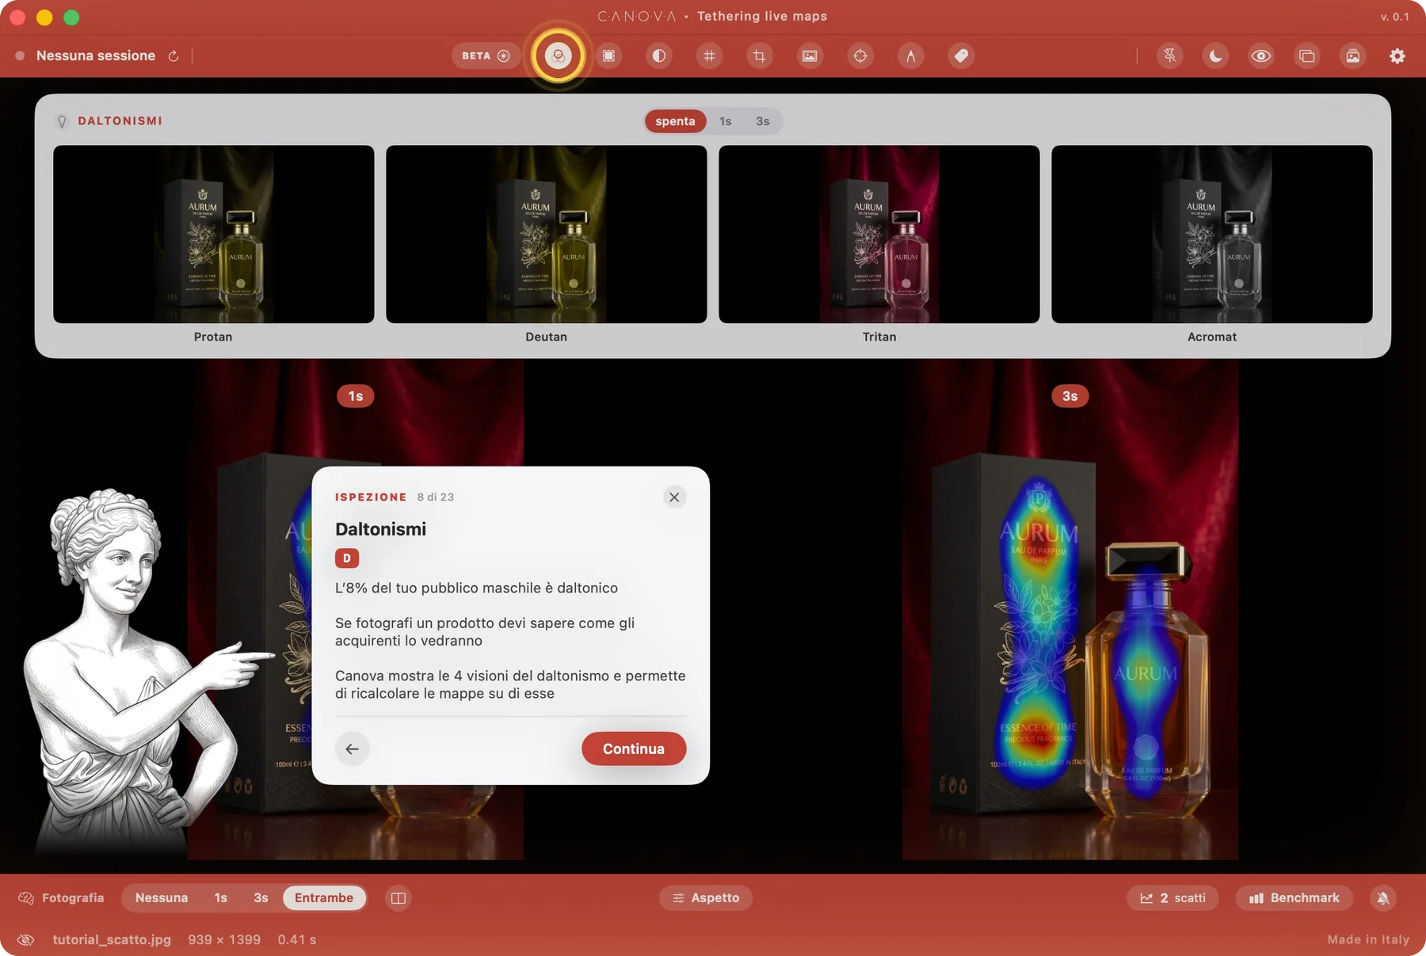Open the Benchmark panel
The image size is (1426, 956).
click(x=1294, y=897)
